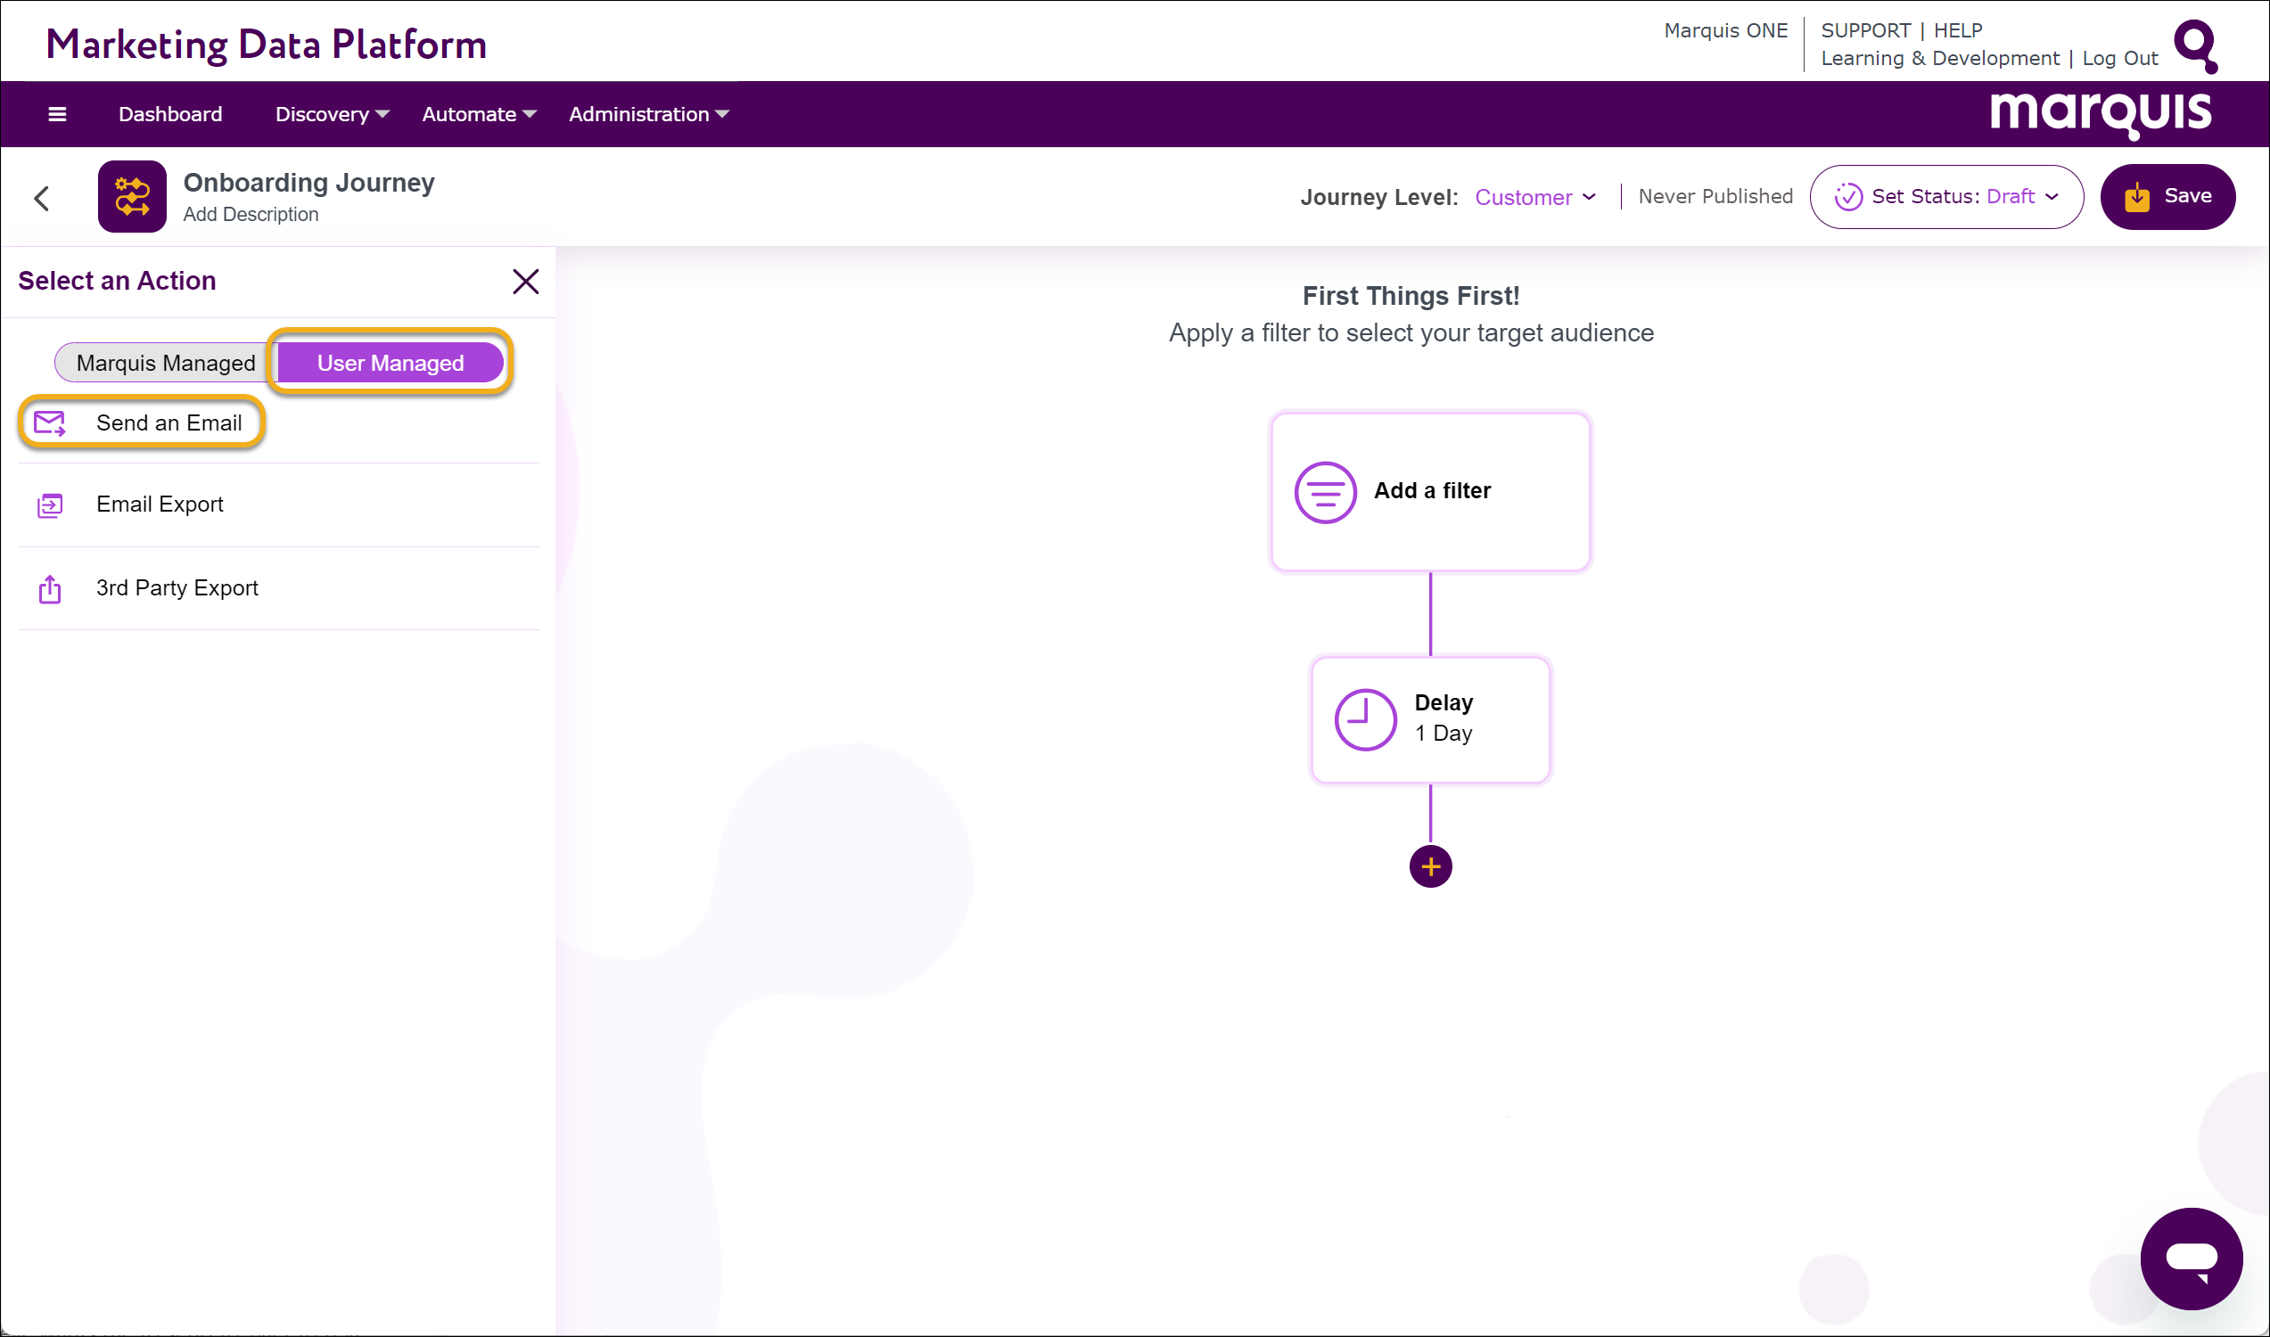Expand the Administration menu

click(648, 114)
